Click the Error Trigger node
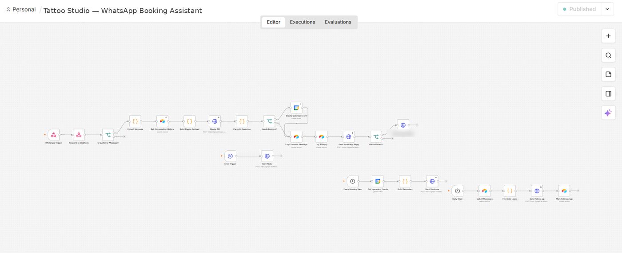The image size is (622, 253). [230, 156]
